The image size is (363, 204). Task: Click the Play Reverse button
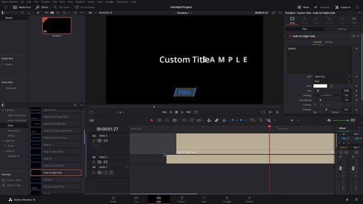170,112
